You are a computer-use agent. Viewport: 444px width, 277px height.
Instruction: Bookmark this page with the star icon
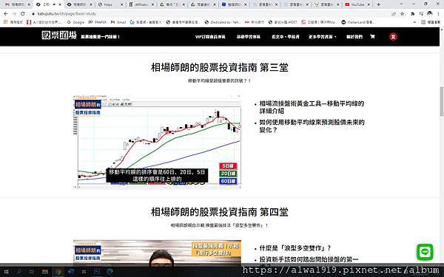[402, 13]
